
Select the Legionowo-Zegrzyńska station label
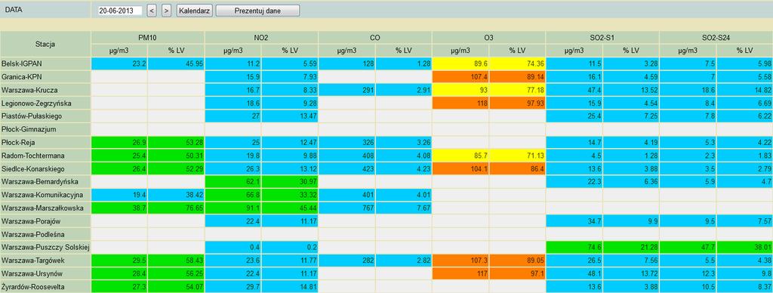point(45,103)
